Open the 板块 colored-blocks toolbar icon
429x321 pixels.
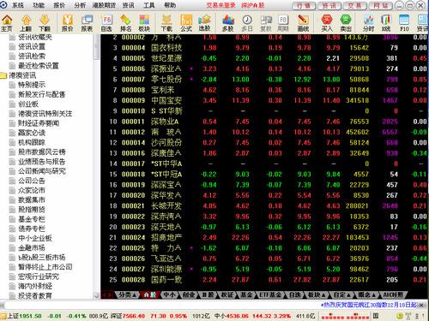pos(144,23)
